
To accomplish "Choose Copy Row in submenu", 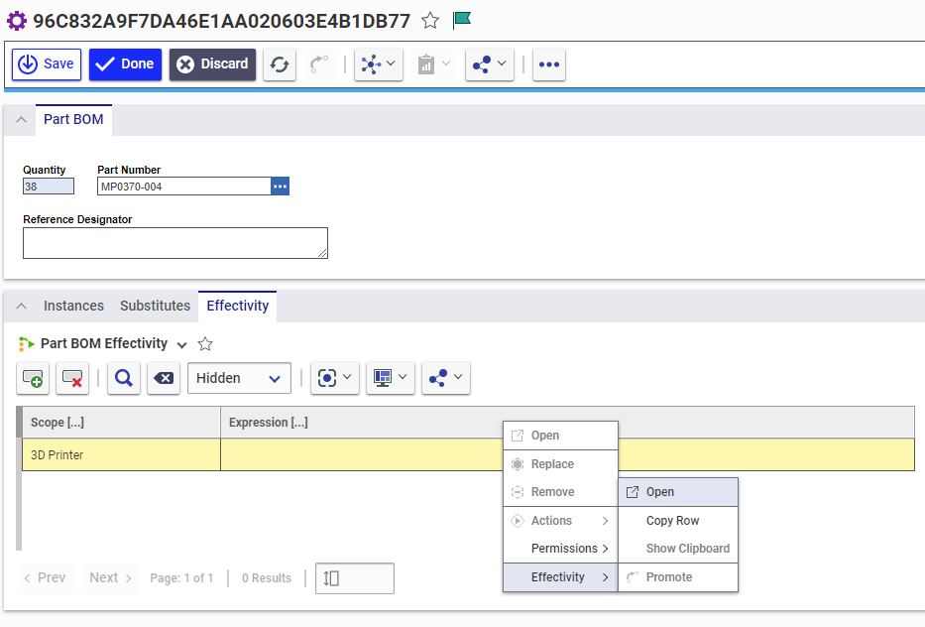I will coord(678,521).
